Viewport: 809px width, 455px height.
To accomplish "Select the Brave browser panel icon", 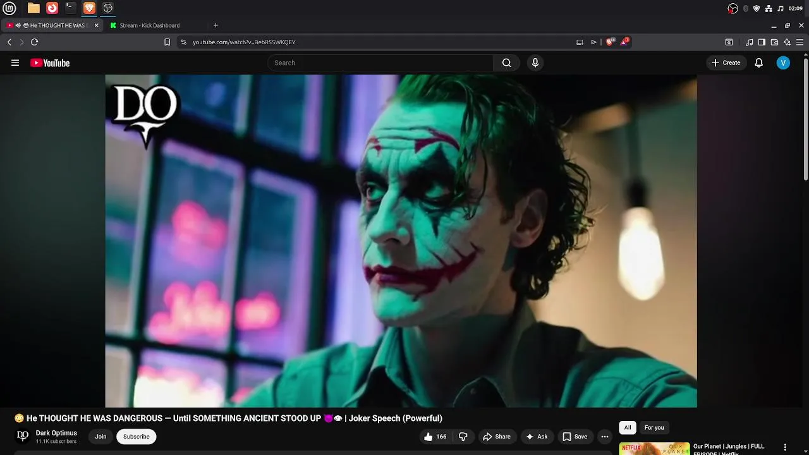I will [x=89, y=8].
